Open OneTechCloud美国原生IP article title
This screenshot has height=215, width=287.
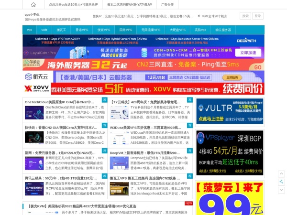[59, 102]
